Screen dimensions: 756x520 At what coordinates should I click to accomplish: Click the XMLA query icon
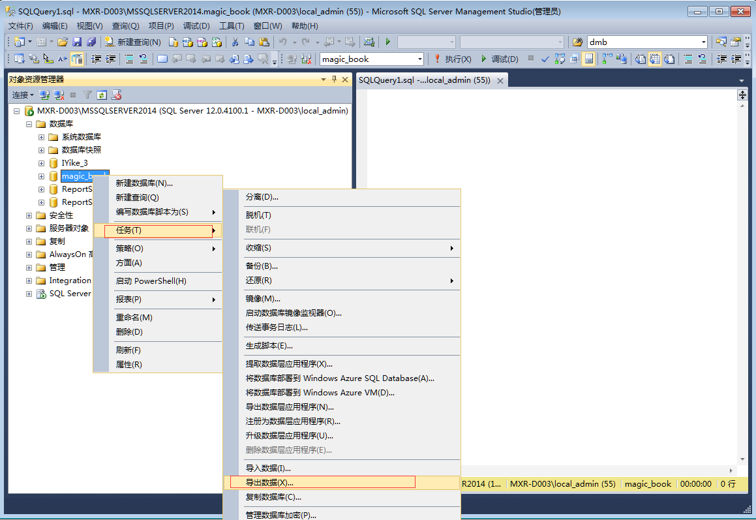(x=217, y=42)
